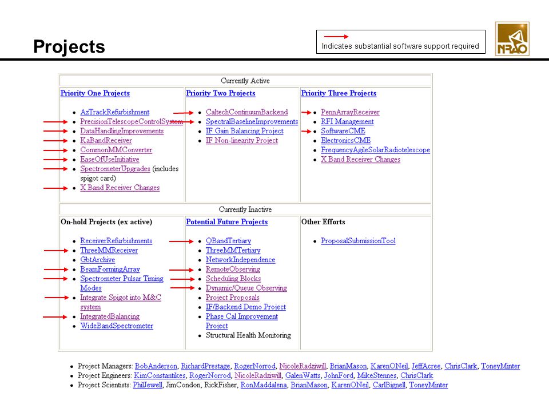The height and width of the screenshot is (412, 549).
Task: Open the Priority One Projects link
Action: pyautogui.click(x=95, y=93)
